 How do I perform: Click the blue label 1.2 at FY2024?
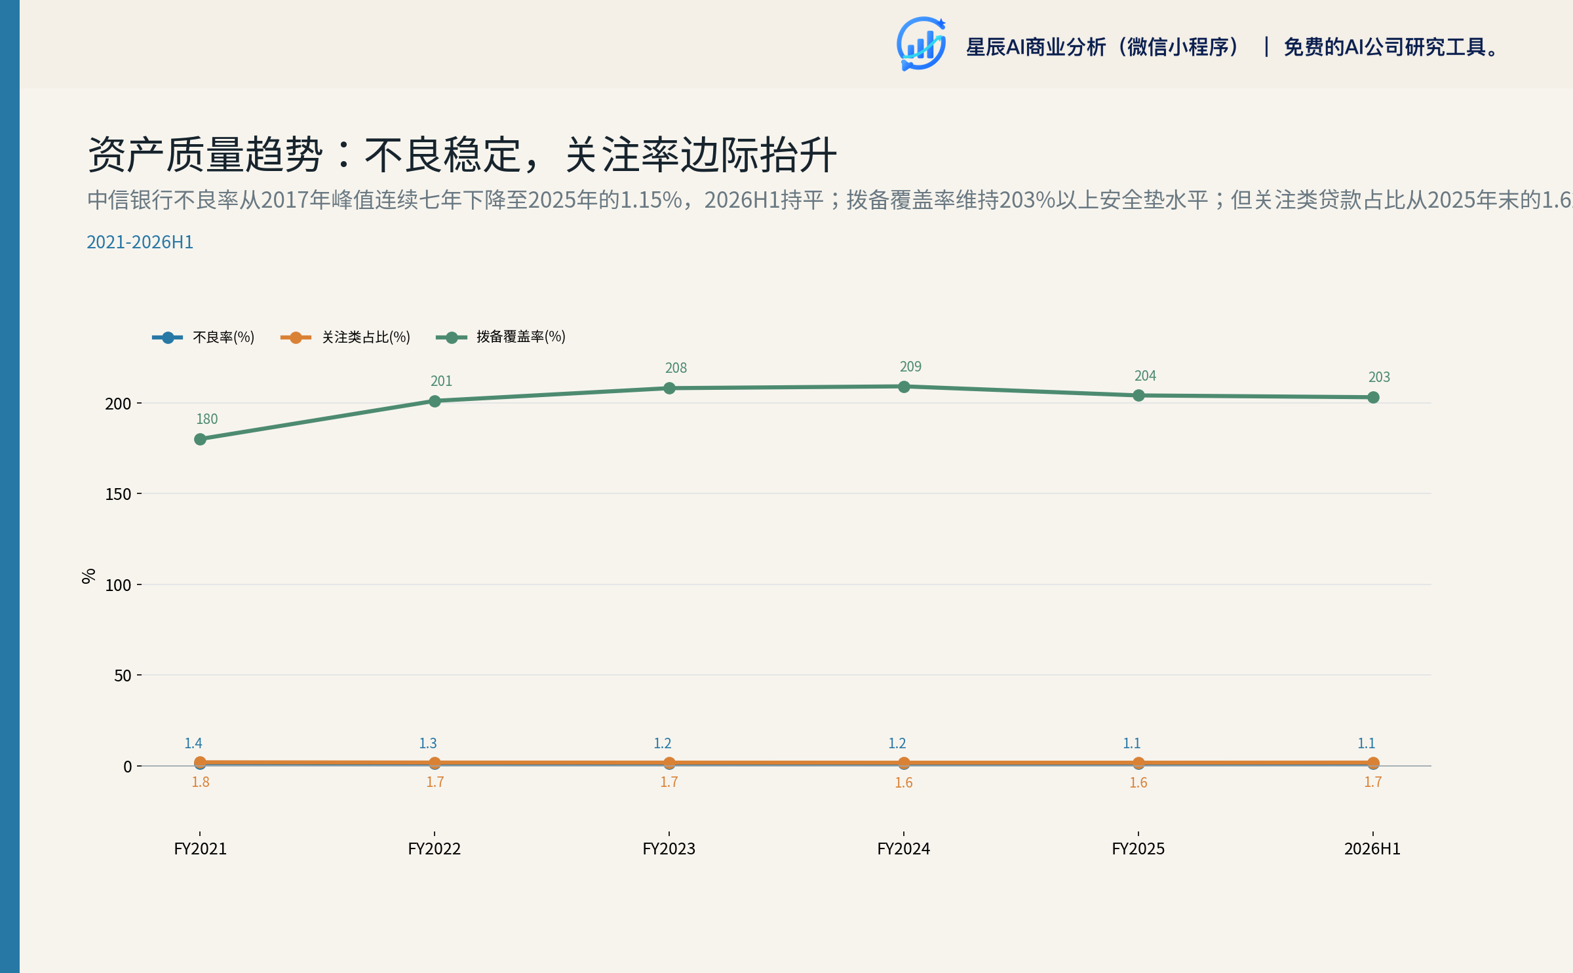tap(897, 744)
